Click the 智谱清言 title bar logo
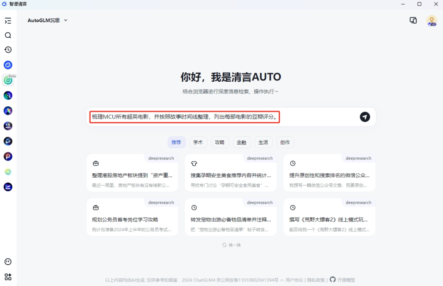 point(4,4)
